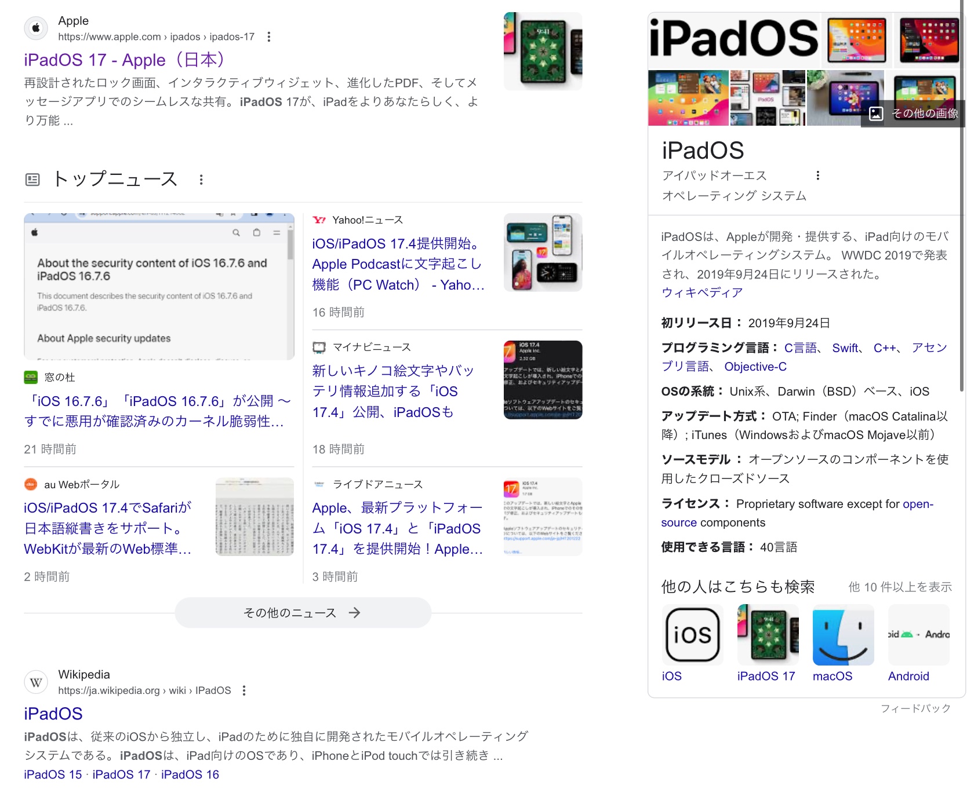Open the Wikipedia iPadOS result title

tap(53, 714)
